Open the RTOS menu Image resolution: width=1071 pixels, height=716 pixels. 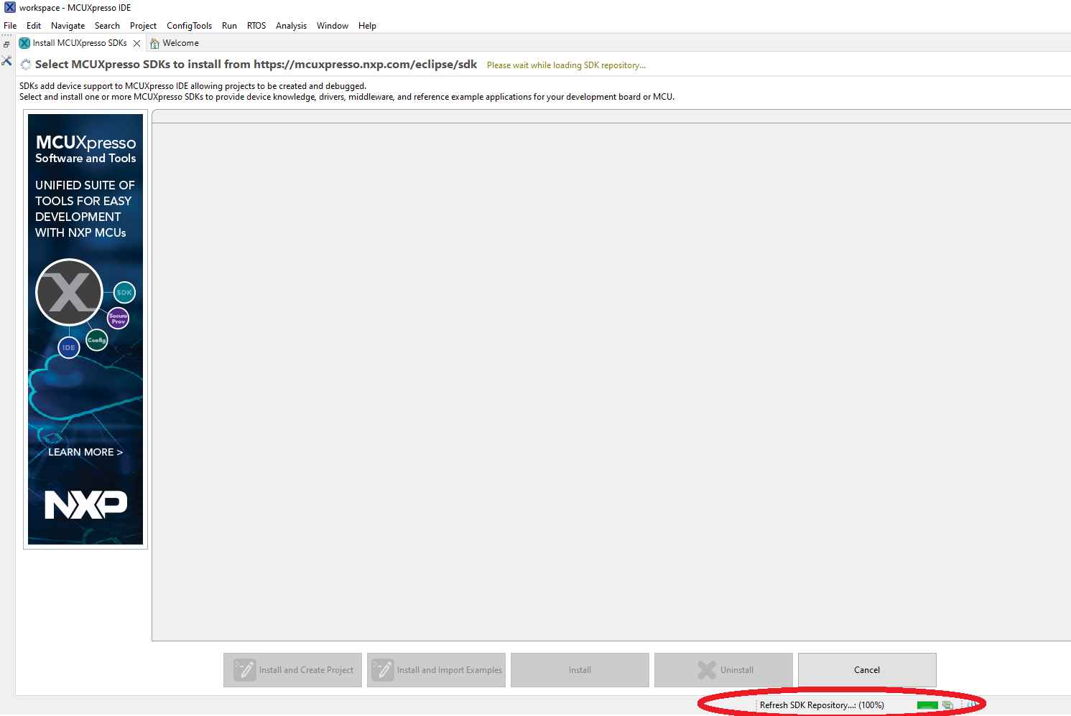(256, 26)
